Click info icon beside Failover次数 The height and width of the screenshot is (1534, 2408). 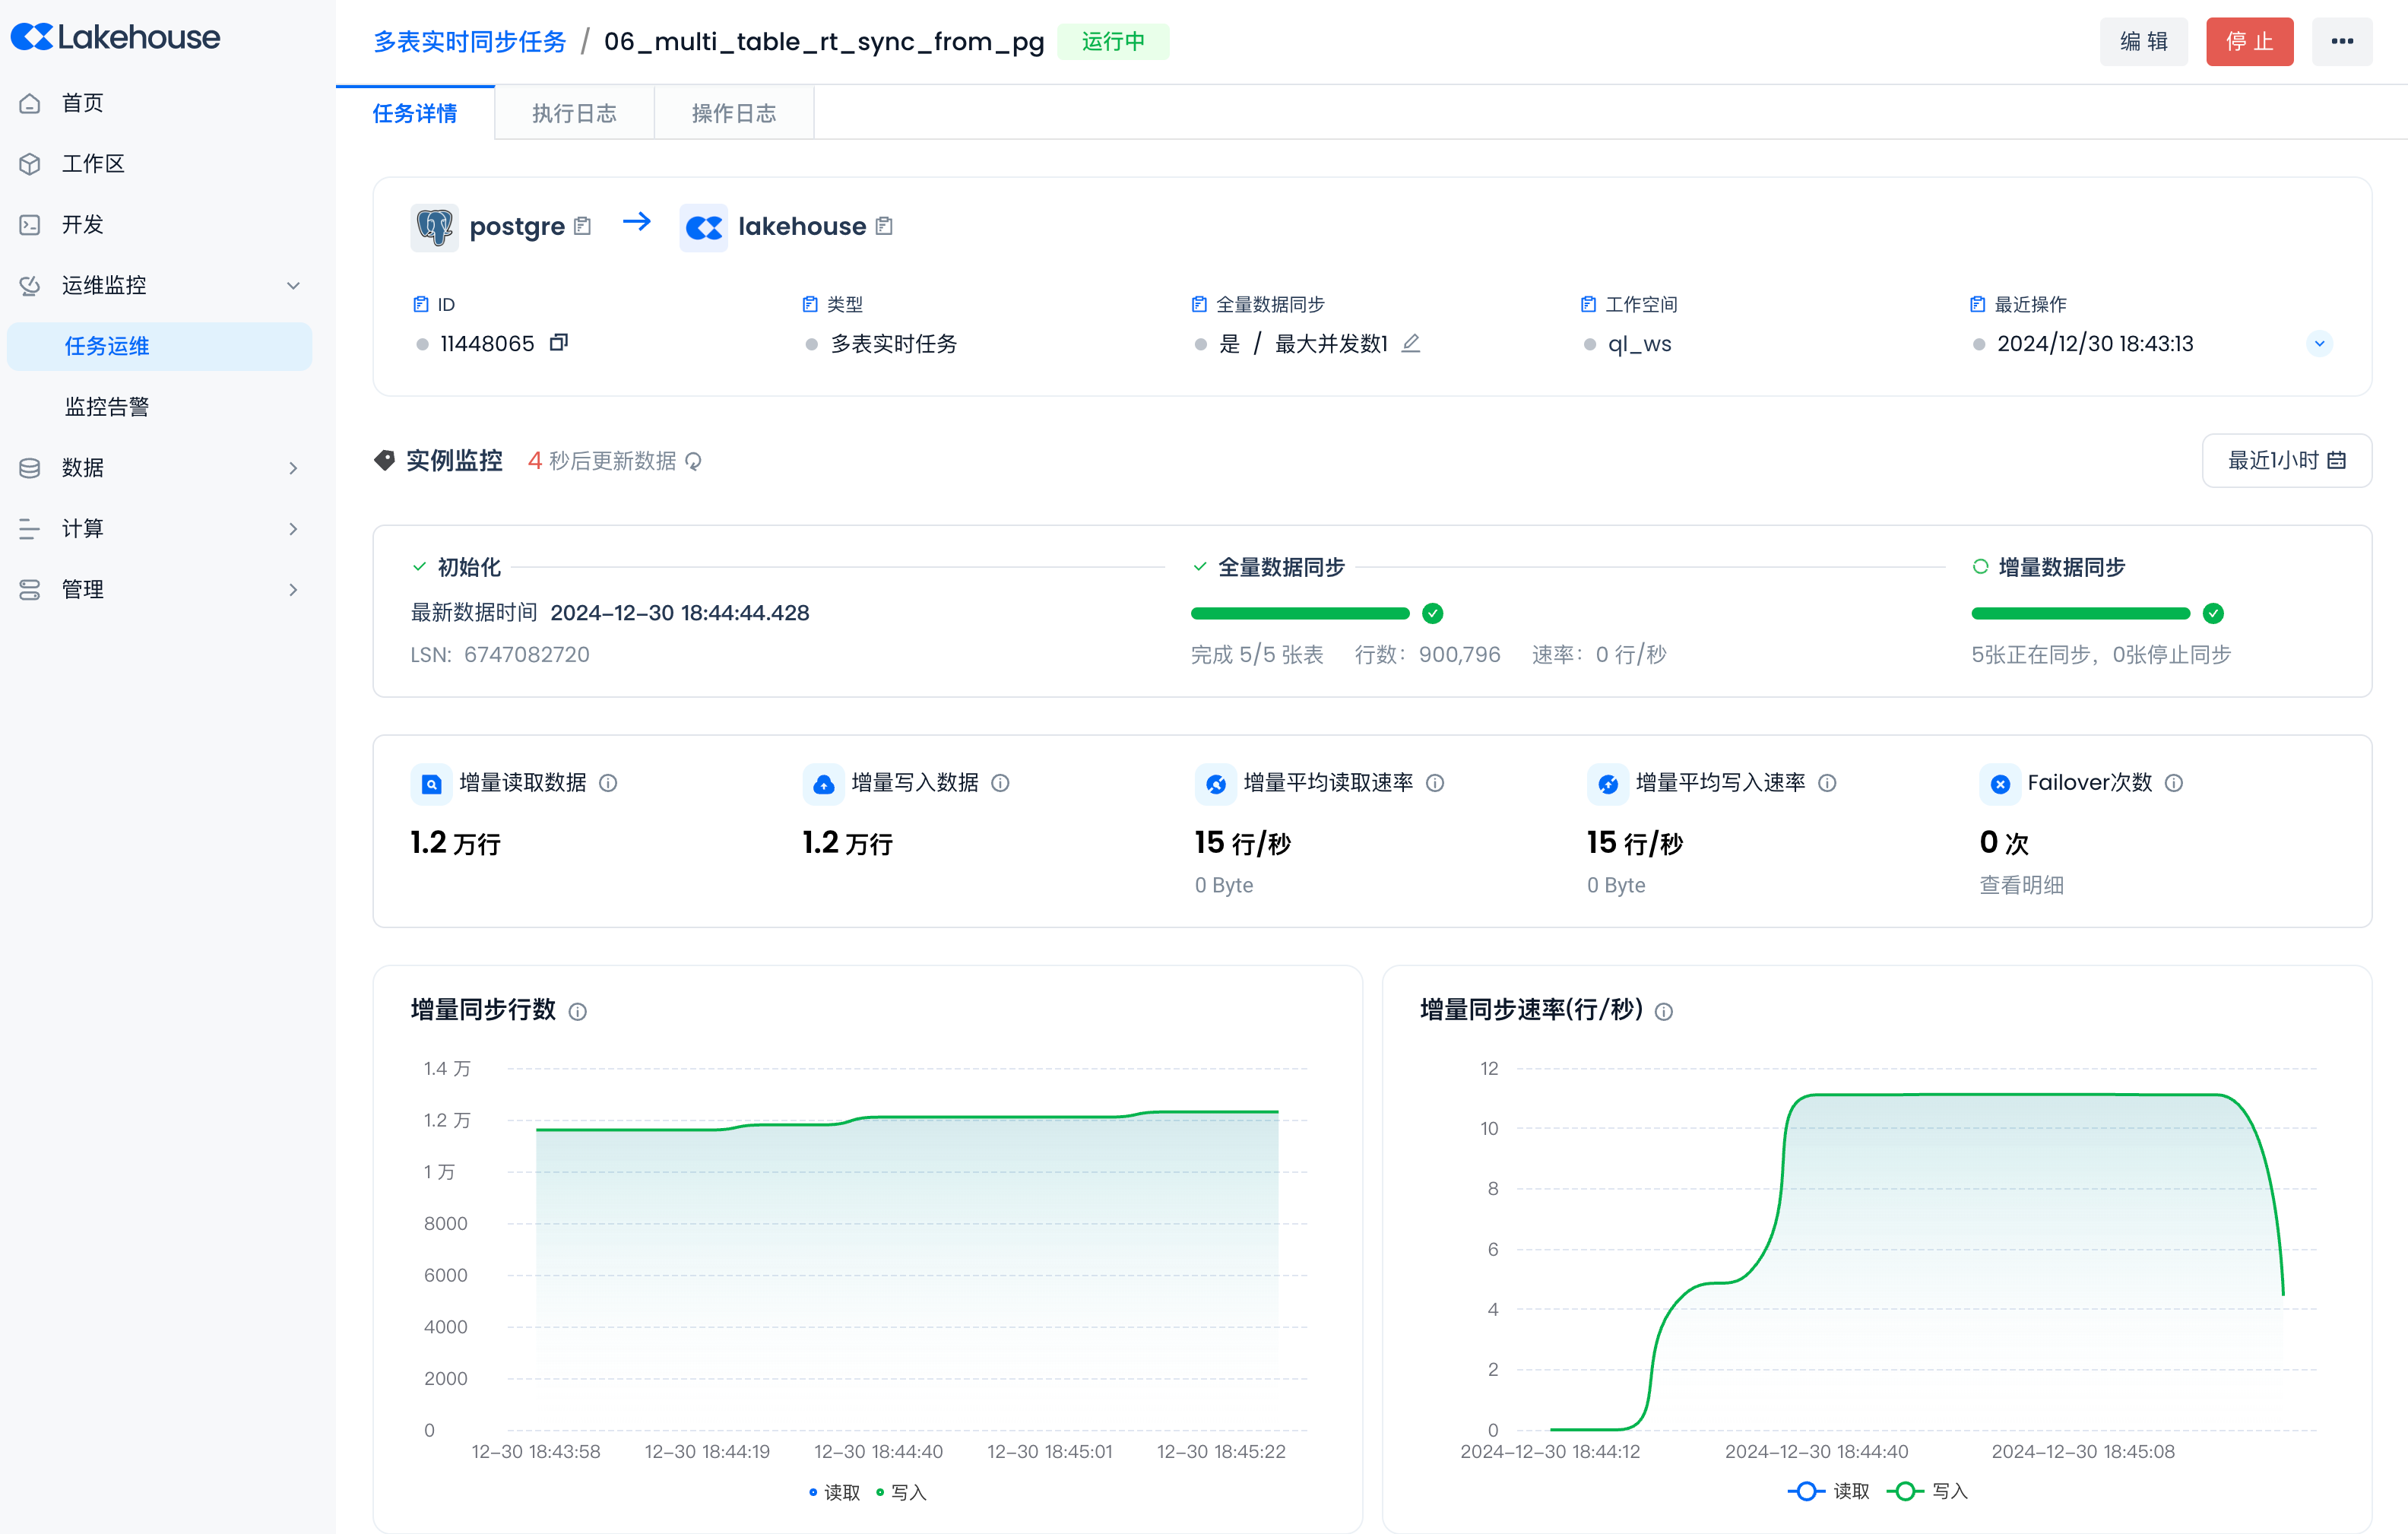pos(2174,783)
